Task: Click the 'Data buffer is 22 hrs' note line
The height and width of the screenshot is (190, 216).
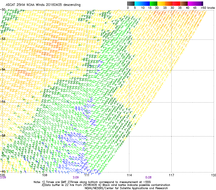Action: pos(106,185)
